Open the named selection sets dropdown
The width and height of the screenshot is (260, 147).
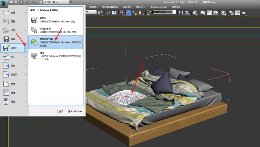[x=164, y=12]
